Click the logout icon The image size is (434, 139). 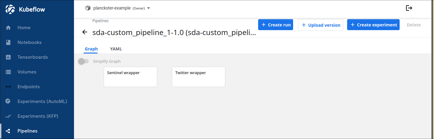(x=409, y=8)
